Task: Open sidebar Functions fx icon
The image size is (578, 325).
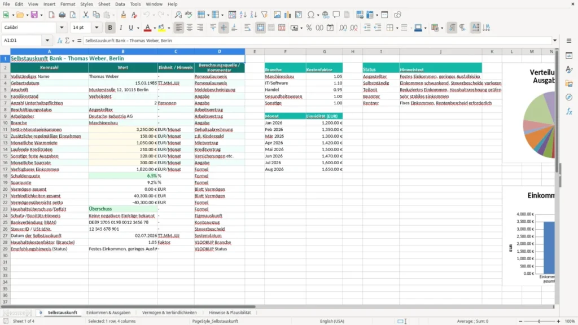Action: [569, 111]
